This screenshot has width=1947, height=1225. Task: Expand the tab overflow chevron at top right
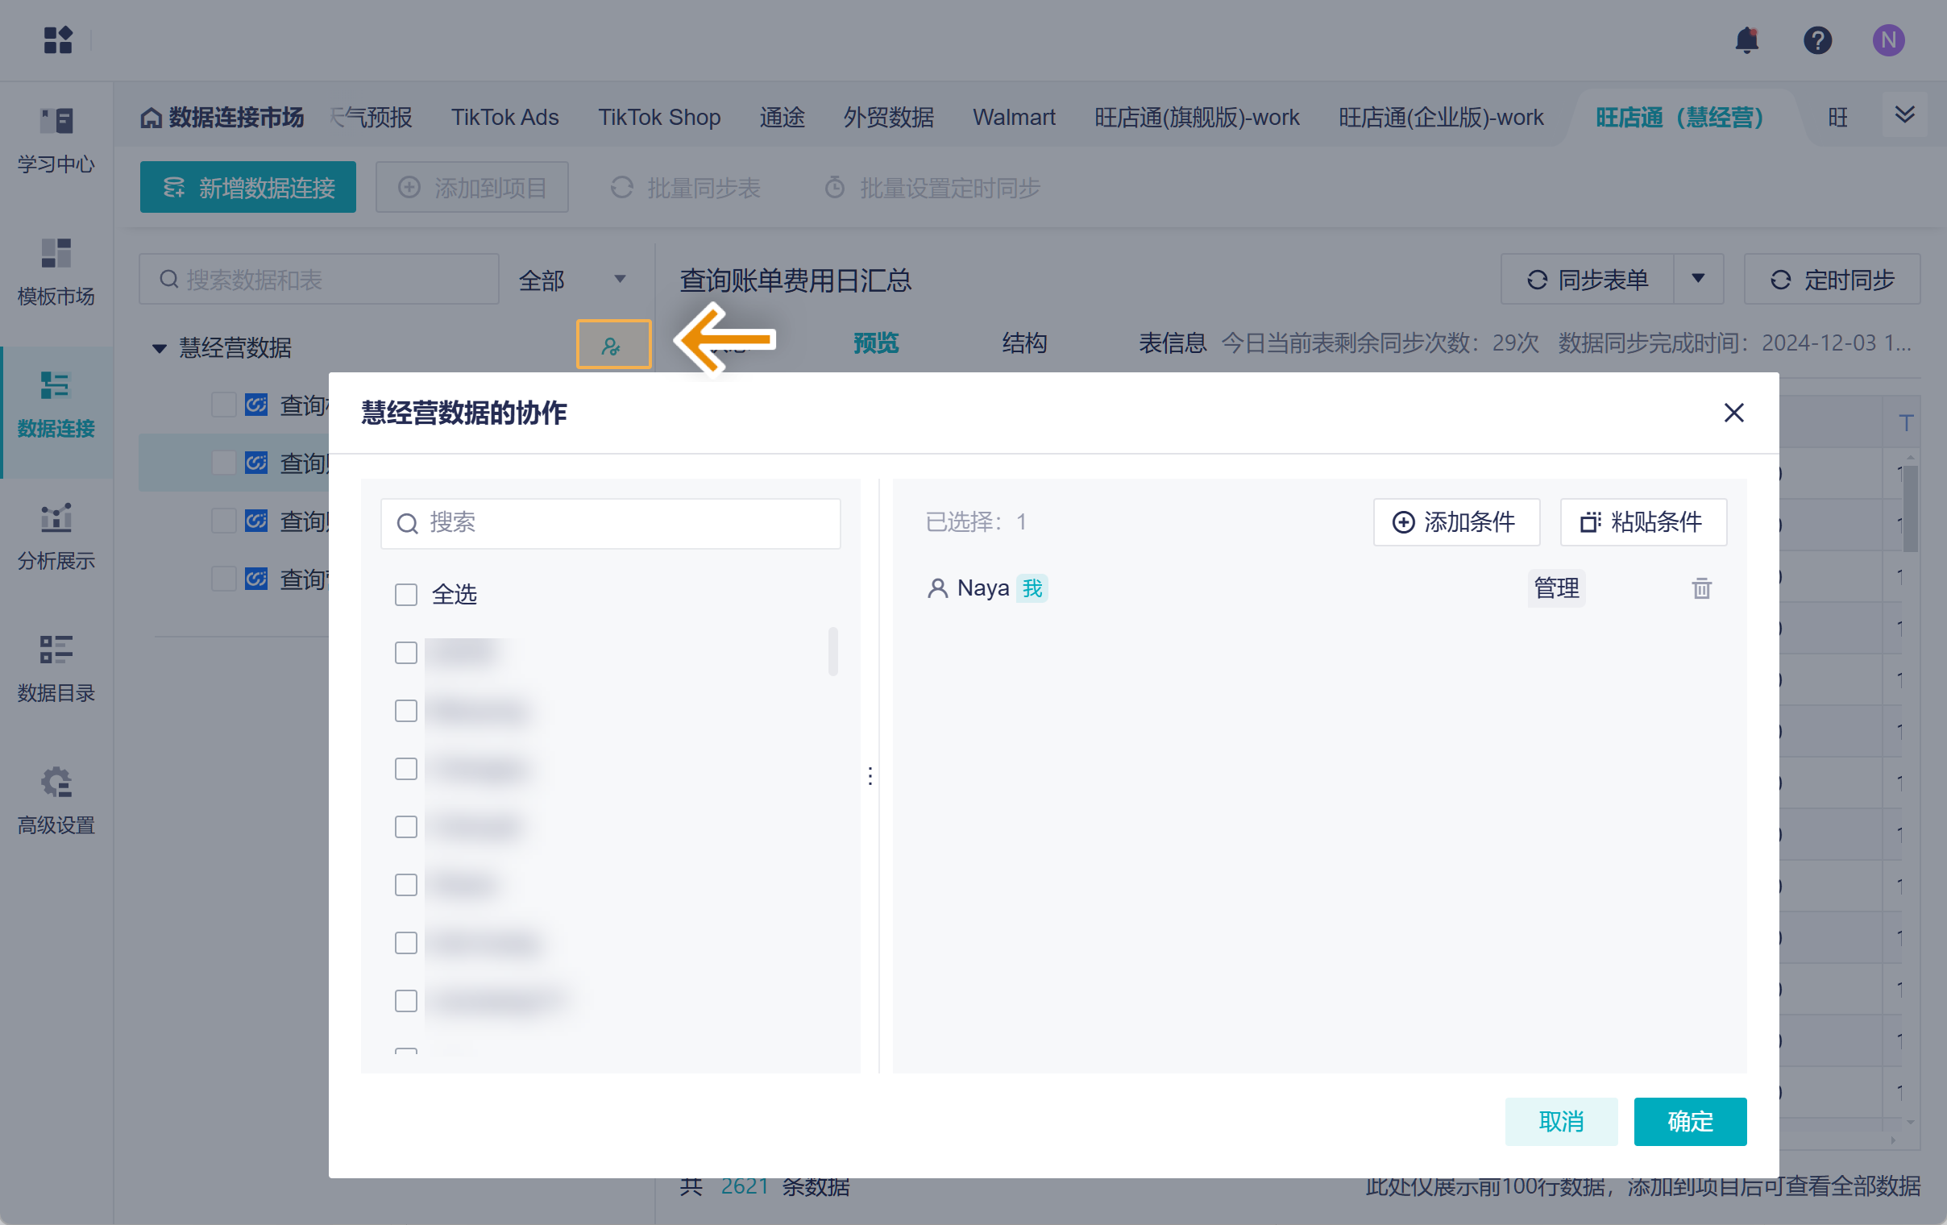click(1904, 114)
